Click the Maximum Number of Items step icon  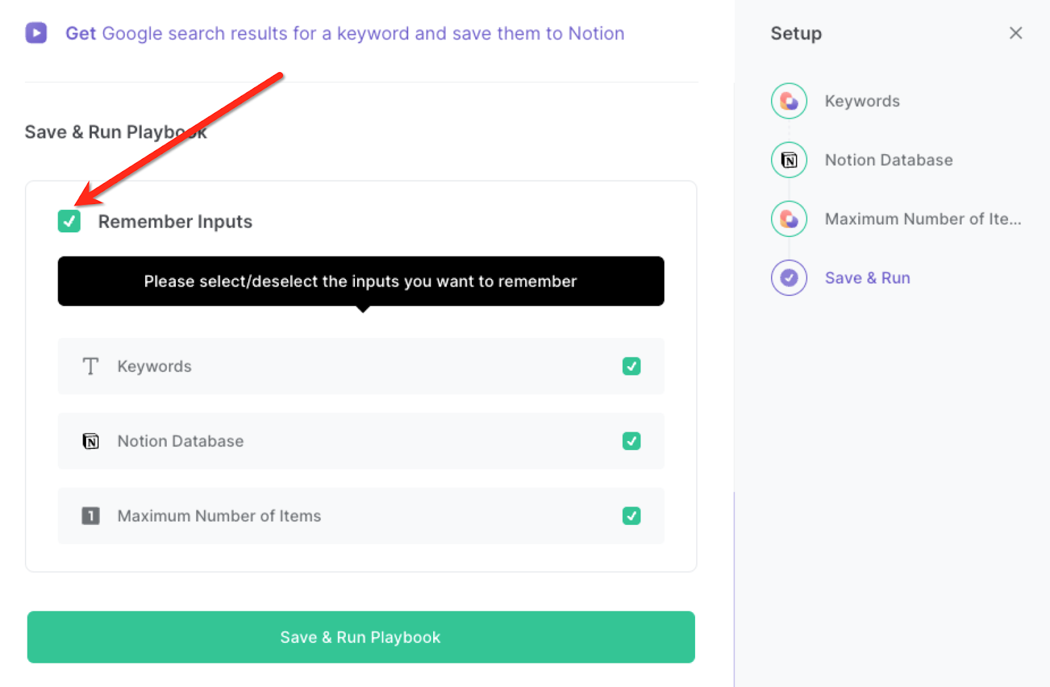[x=788, y=219]
